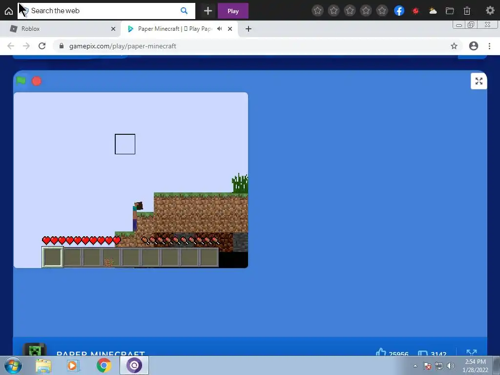Image resolution: width=500 pixels, height=375 pixels.
Task: Open Google Chrome from the taskbar
Action: click(104, 365)
